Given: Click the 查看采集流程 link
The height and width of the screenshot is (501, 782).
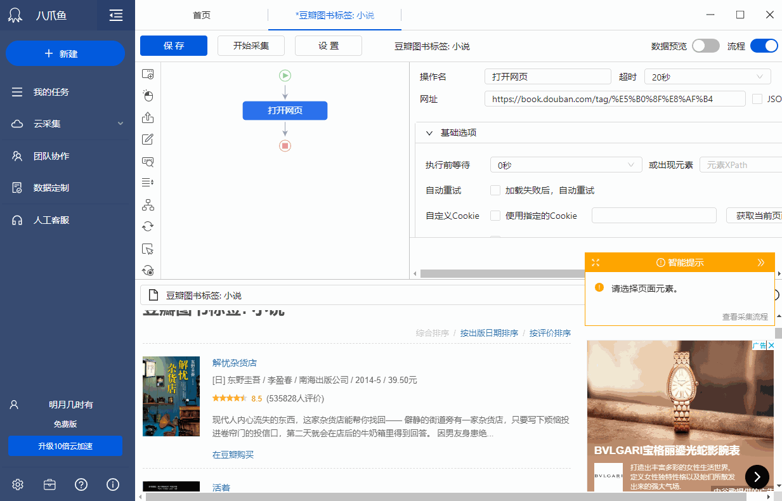Looking at the screenshot, I should [x=745, y=316].
